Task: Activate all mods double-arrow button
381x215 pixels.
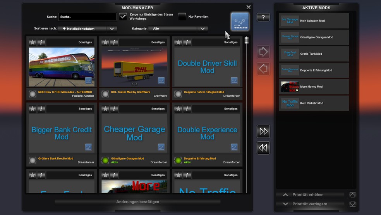Action: (263, 131)
